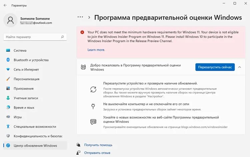Click the Узнайте о новых возможностях heading
The width and height of the screenshot is (250, 157).
click(161, 120)
